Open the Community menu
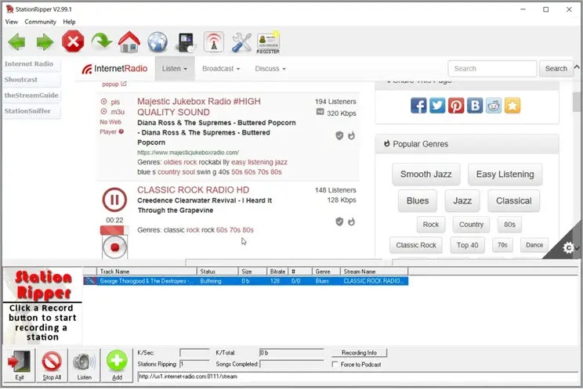Viewport: 583px width, 389px height. pos(40,22)
